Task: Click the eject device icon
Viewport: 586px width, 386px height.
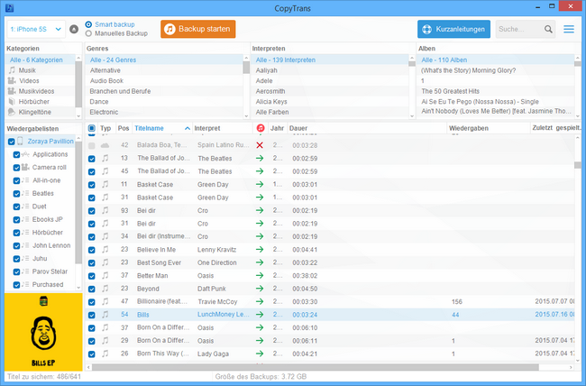Action: click(x=73, y=29)
